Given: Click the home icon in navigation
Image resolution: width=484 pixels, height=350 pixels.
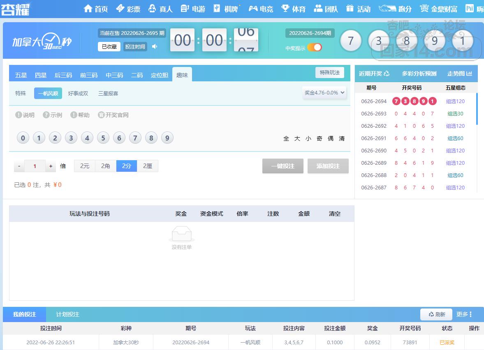Looking at the screenshot, I should point(88,9).
